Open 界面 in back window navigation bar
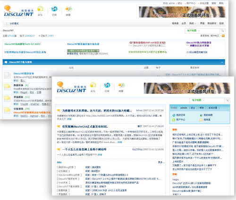The height and width of the screenshot is (200, 236). click(x=202, y=24)
